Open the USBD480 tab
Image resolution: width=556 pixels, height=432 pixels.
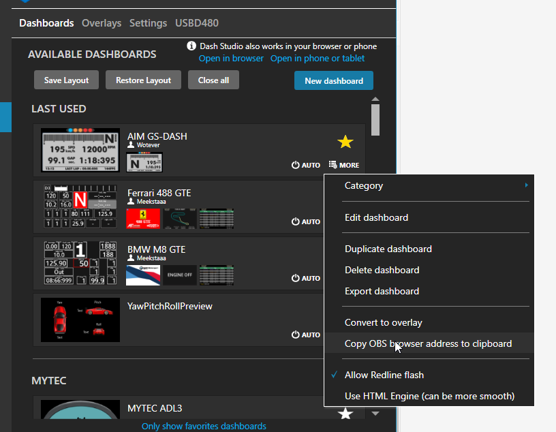pyautogui.click(x=197, y=23)
